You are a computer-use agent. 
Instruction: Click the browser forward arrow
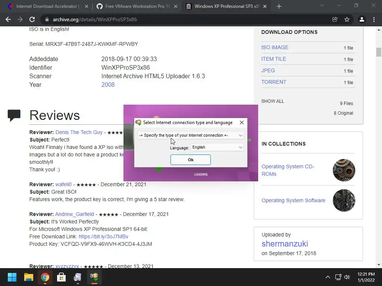[x=20, y=19]
